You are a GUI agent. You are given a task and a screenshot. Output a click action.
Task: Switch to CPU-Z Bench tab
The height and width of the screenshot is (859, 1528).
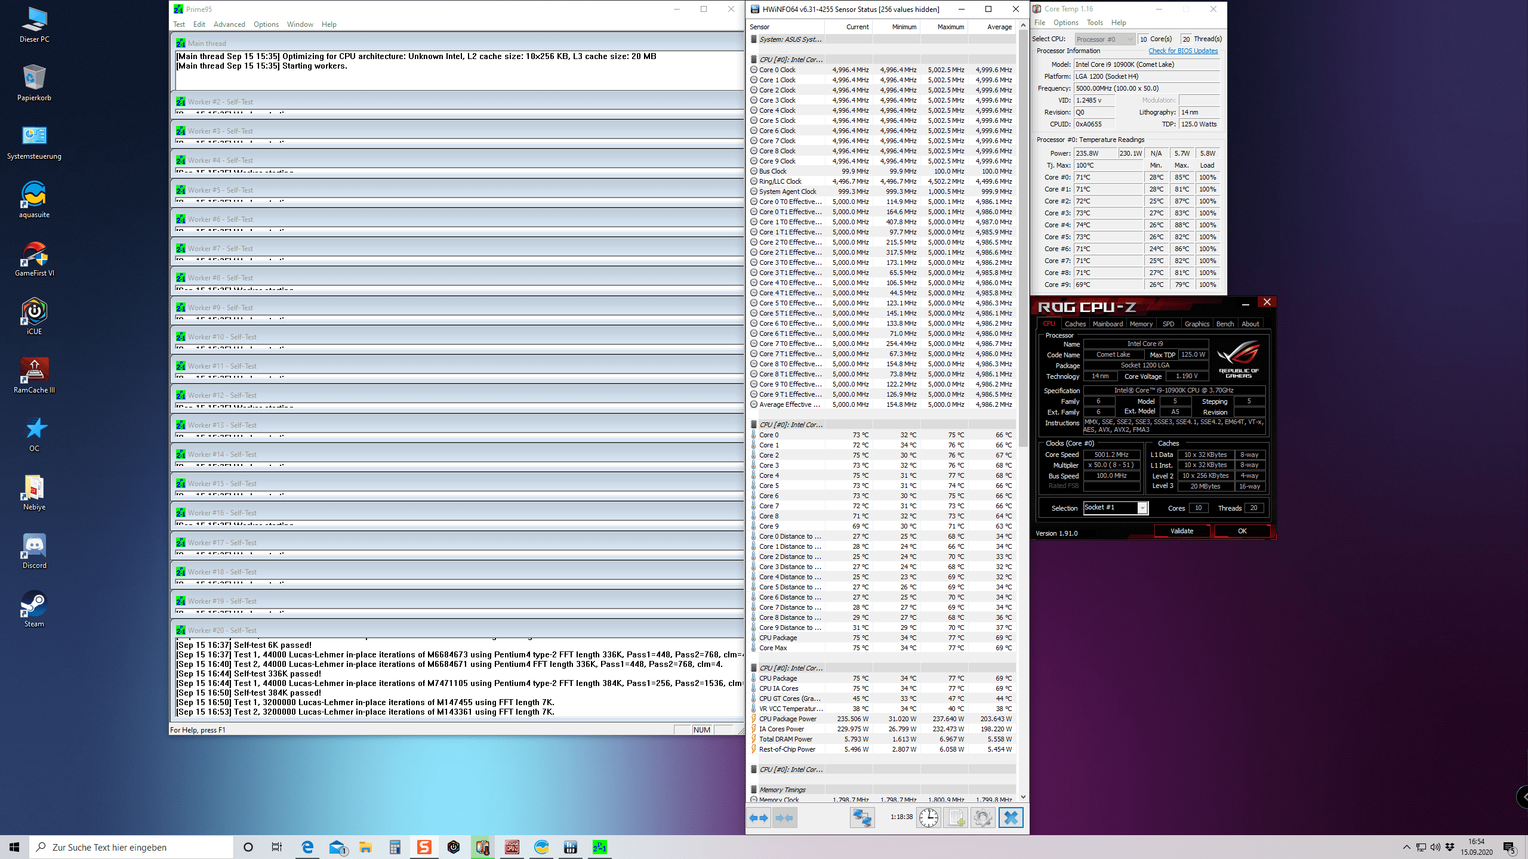point(1225,324)
